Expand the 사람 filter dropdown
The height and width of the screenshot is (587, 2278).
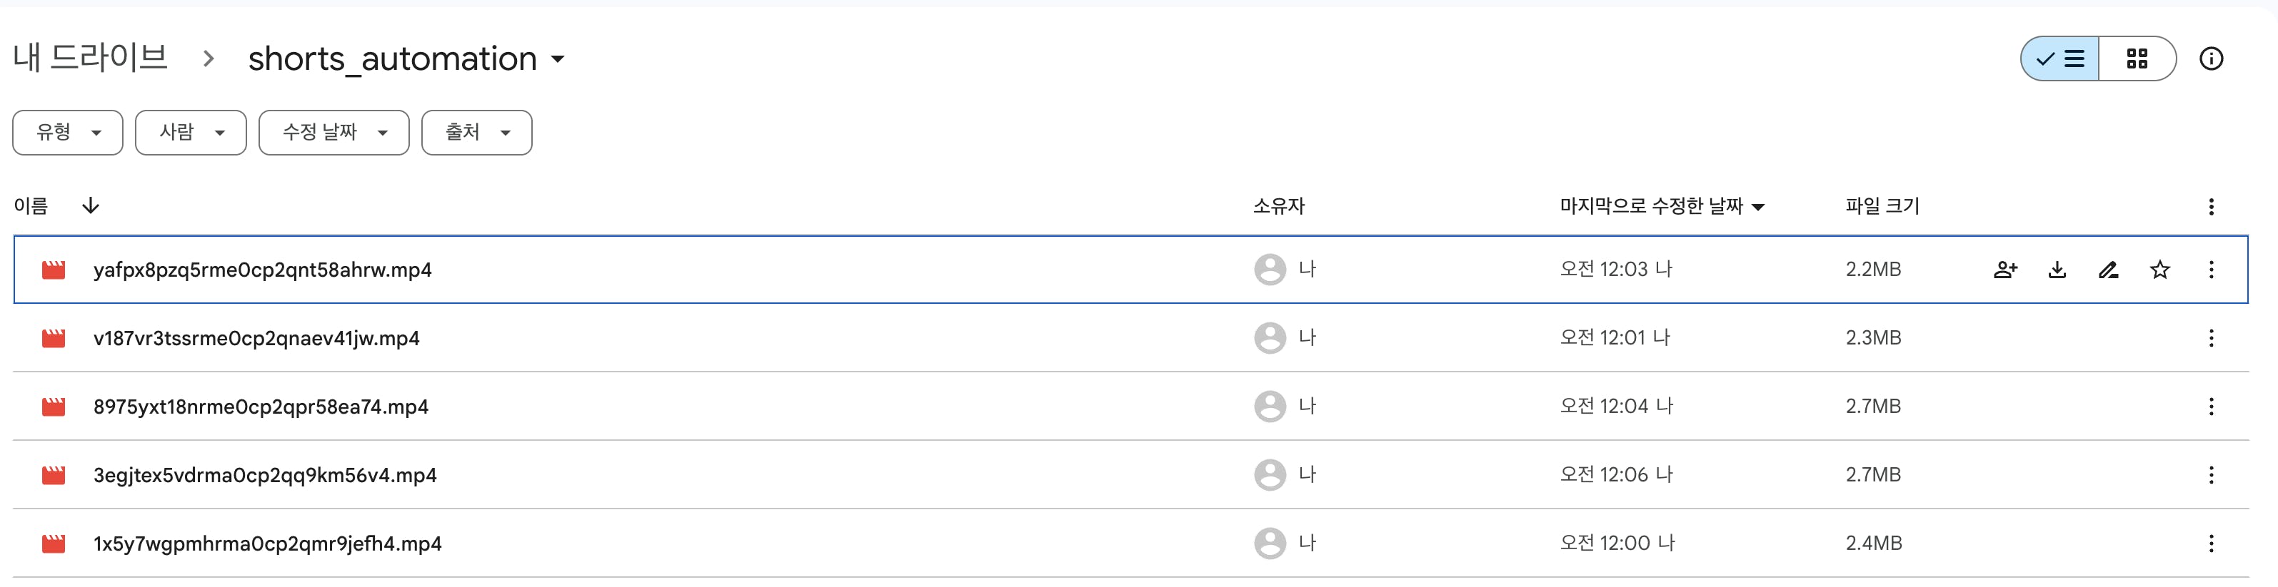coord(191,133)
